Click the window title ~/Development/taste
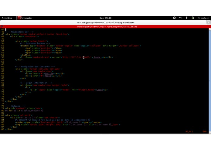This screenshot has width=211, height=150. pos(106,22)
